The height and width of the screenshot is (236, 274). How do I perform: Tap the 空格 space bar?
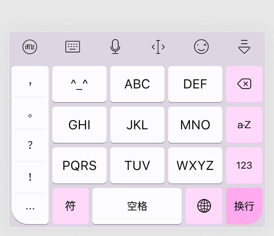pyautogui.click(x=137, y=206)
